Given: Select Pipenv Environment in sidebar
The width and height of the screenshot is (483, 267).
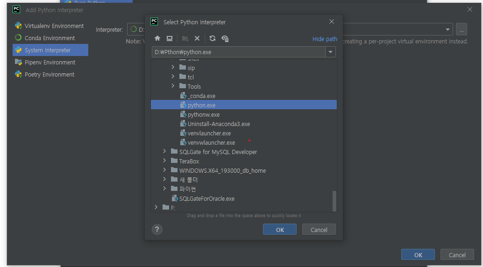Looking at the screenshot, I should [50, 62].
